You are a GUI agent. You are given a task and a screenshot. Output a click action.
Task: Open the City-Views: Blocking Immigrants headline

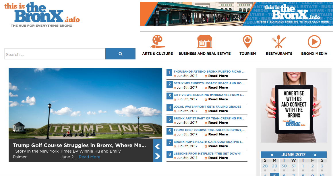209,95
